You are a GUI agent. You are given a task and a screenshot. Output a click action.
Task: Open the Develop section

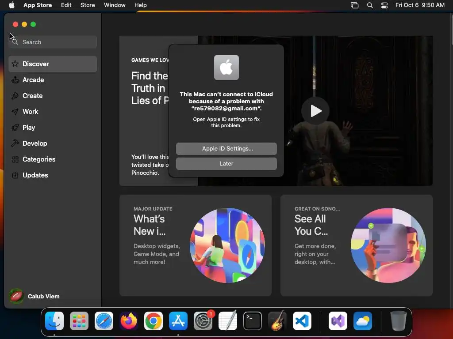pos(53,143)
